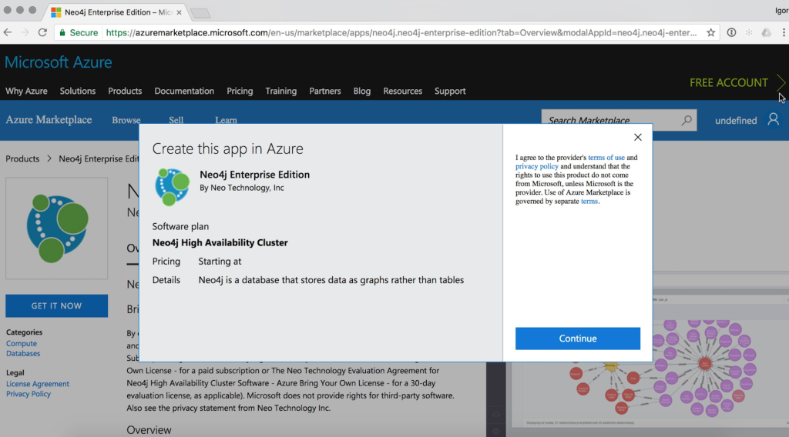
Task: Click the user profile icon beside undefined
Action: tap(774, 119)
